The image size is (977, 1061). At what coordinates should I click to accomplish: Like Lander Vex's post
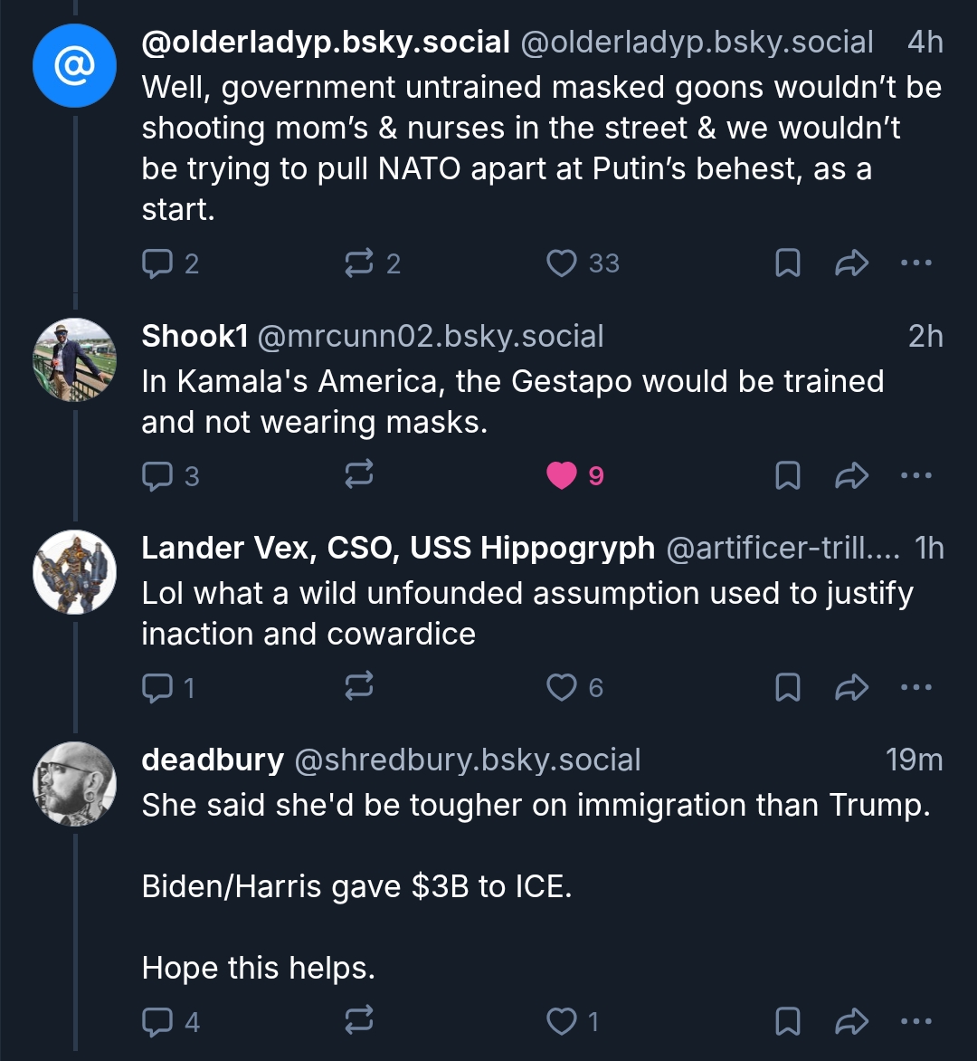[x=562, y=688]
